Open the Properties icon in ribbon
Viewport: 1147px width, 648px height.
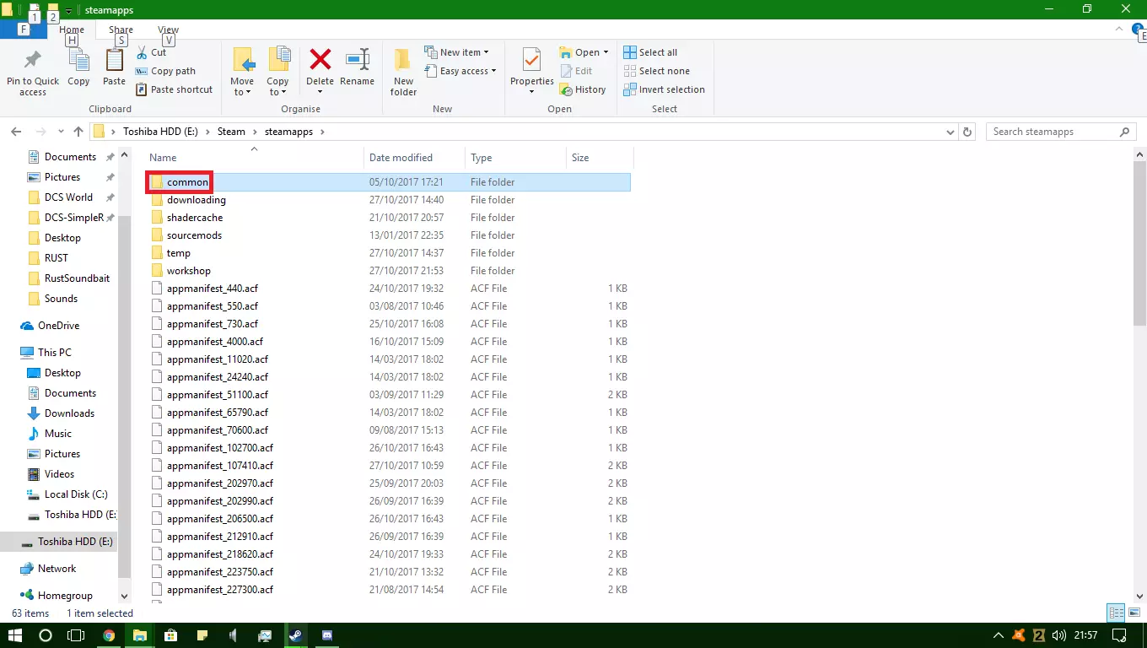(531, 61)
